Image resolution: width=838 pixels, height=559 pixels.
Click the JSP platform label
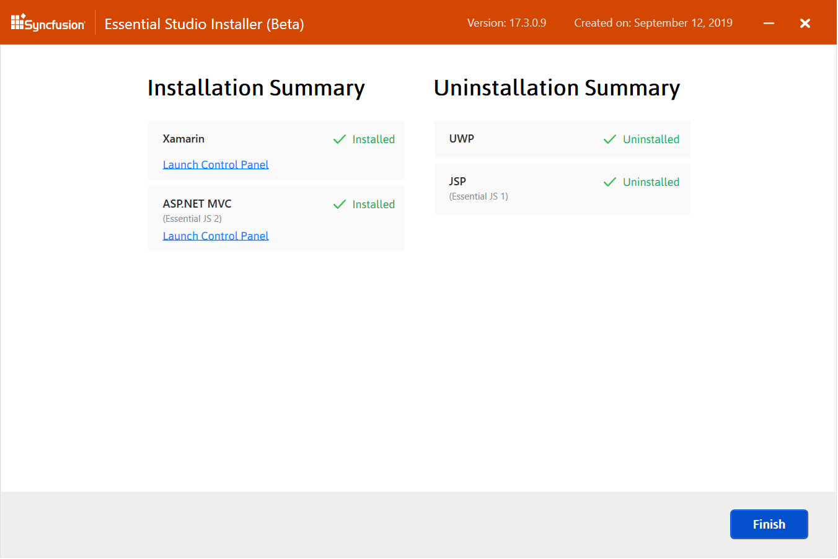coord(457,182)
